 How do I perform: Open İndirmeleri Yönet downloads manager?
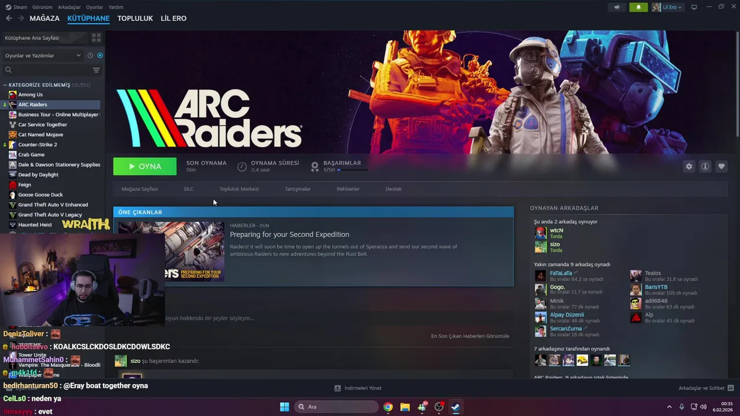coord(358,388)
